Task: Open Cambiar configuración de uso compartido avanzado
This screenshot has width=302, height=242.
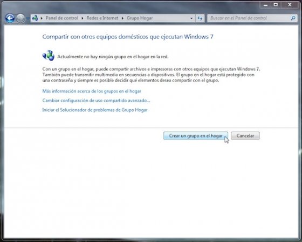Action: (96, 100)
